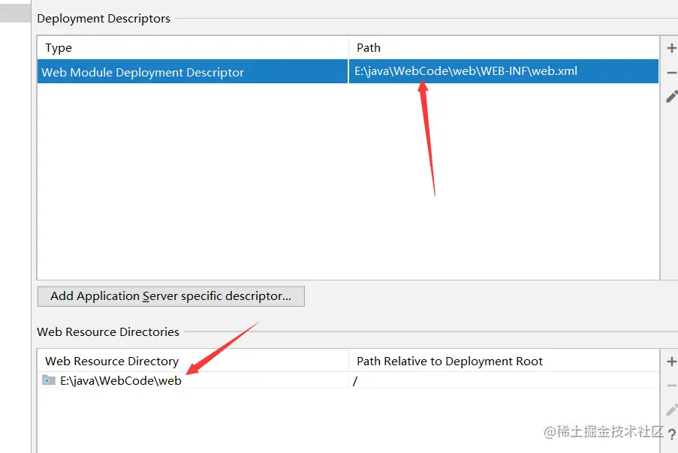Image resolution: width=678 pixels, height=453 pixels.
Task: Click the Type column header
Action: tap(193, 47)
